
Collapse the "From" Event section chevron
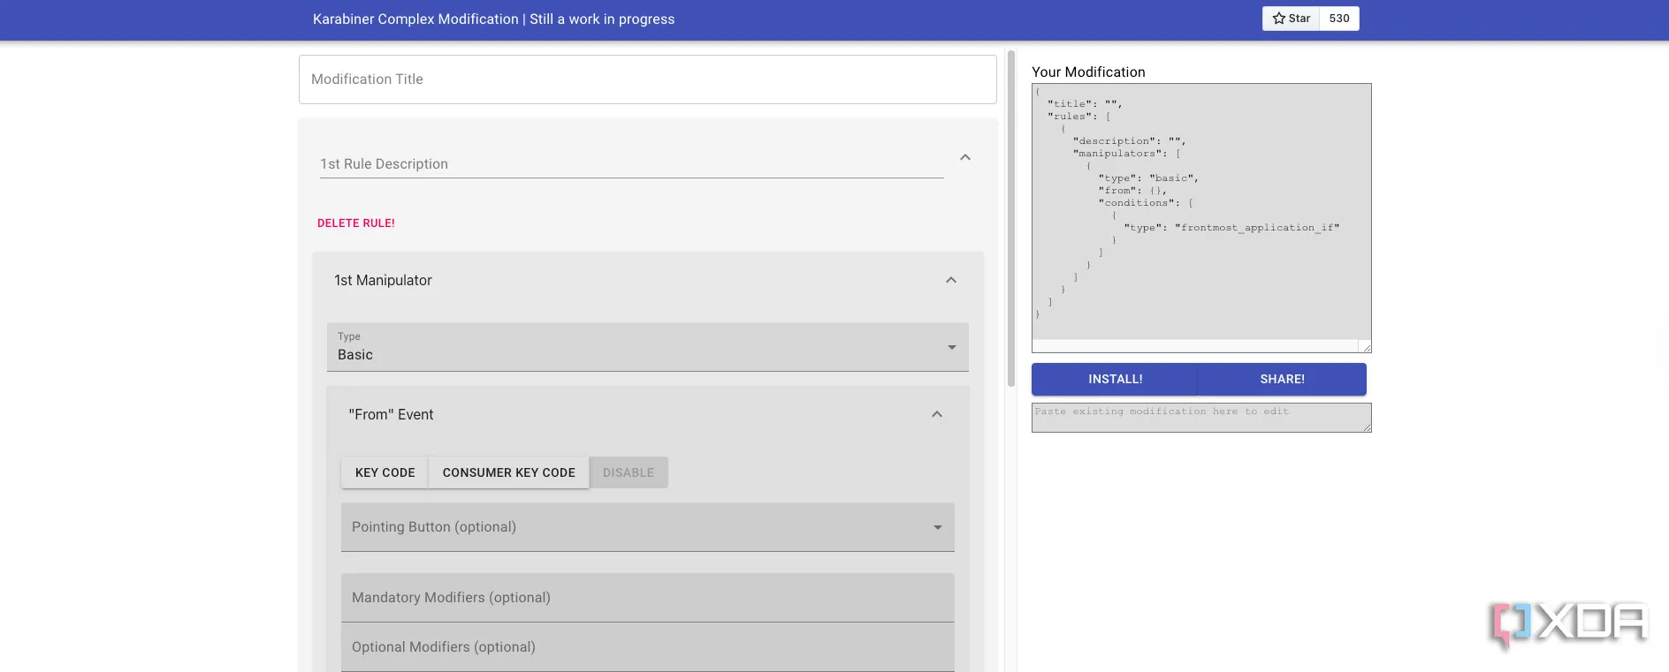click(937, 414)
